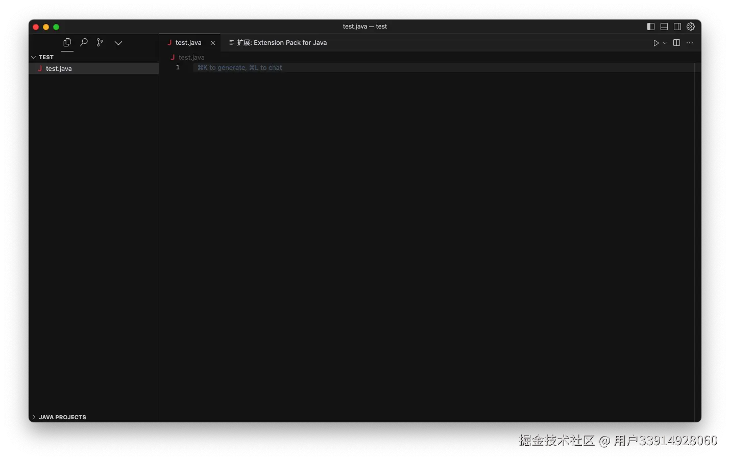Toggle the primary sidebar layout icon
The image size is (730, 460).
coord(651,27)
